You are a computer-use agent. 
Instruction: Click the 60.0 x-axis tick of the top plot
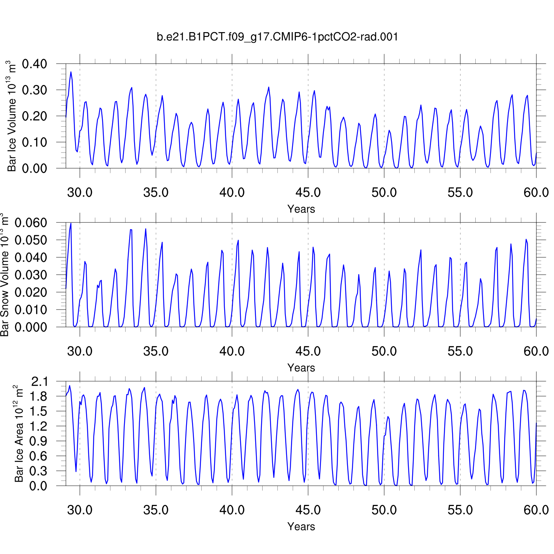click(x=536, y=192)
